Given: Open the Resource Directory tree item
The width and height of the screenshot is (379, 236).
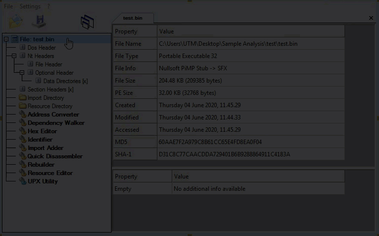Looking at the screenshot, I should pos(50,106).
